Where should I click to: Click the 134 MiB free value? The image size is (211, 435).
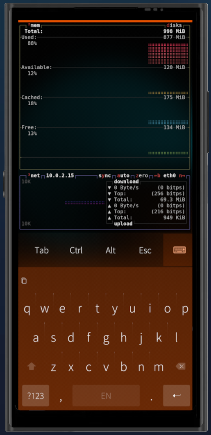click(x=174, y=127)
